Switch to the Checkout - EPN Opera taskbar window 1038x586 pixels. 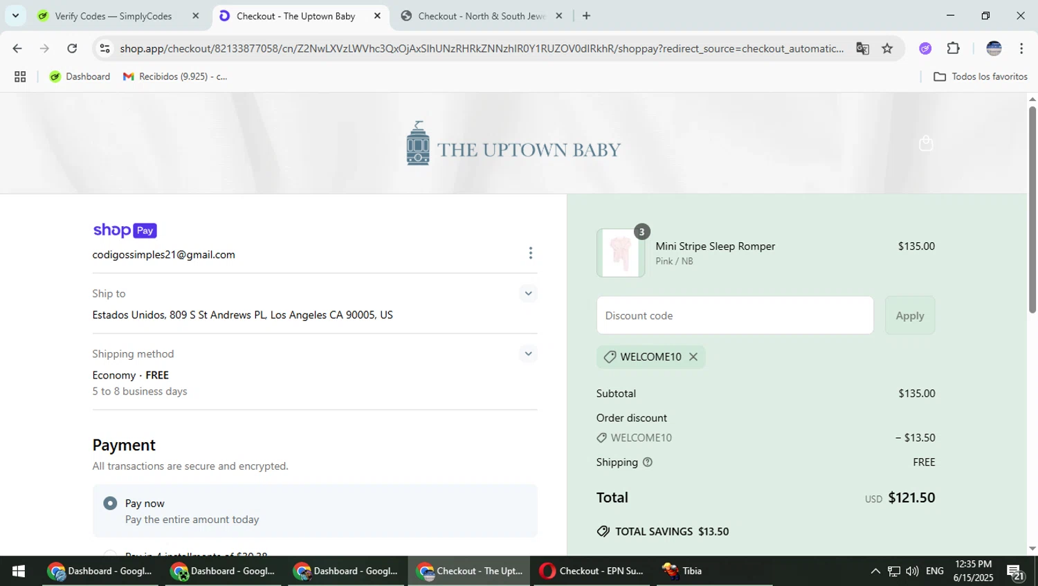coord(592,571)
